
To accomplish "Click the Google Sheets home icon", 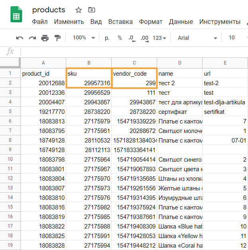I will (x=16, y=15).
